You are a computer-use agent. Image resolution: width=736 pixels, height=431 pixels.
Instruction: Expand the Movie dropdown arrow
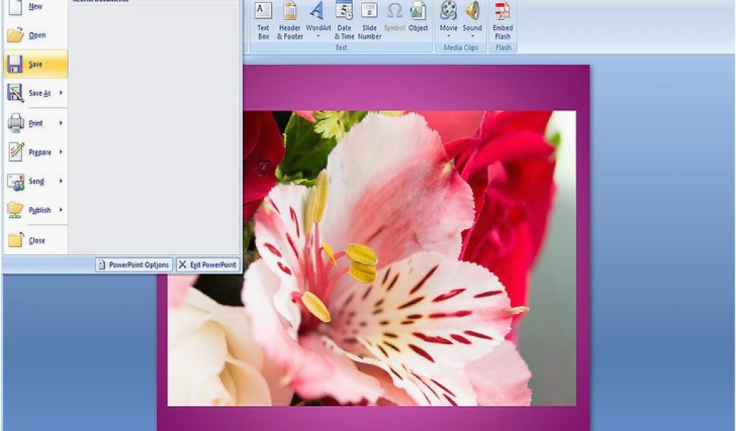(448, 36)
